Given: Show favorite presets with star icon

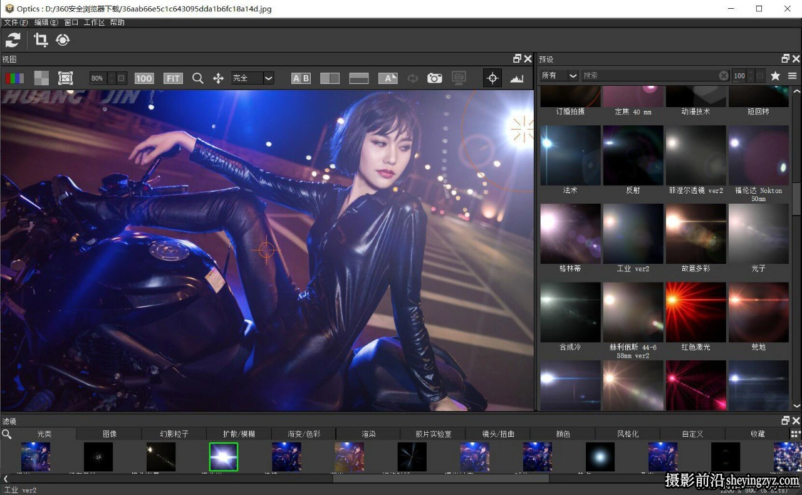Looking at the screenshot, I should 775,76.
